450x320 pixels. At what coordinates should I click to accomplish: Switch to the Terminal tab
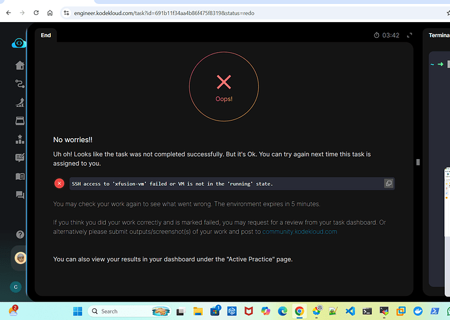439,35
